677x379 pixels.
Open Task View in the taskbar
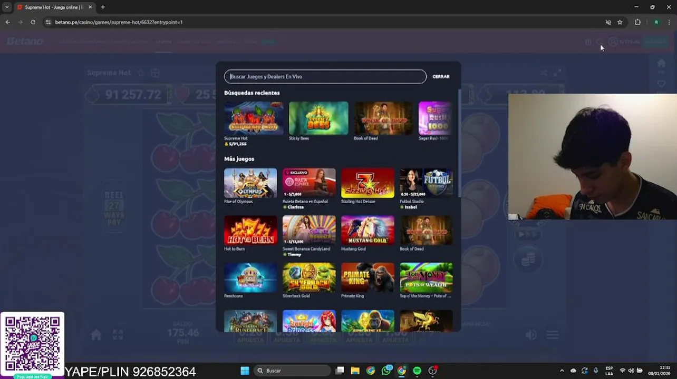click(340, 371)
